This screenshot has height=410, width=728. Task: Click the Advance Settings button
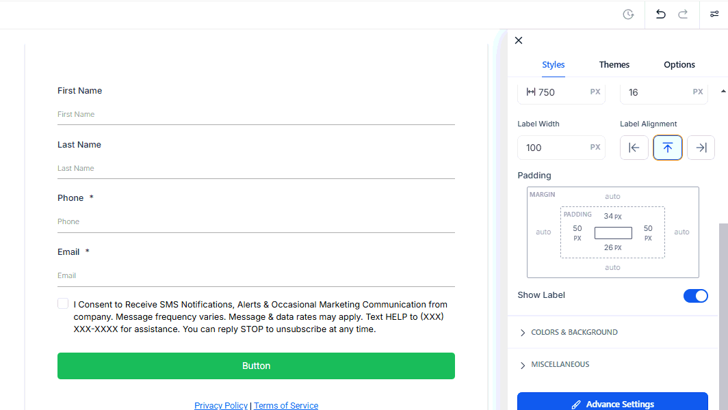(x=612, y=403)
